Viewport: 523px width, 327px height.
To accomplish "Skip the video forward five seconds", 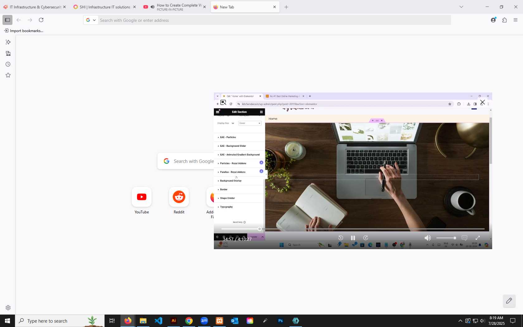I will pos(366,238).
